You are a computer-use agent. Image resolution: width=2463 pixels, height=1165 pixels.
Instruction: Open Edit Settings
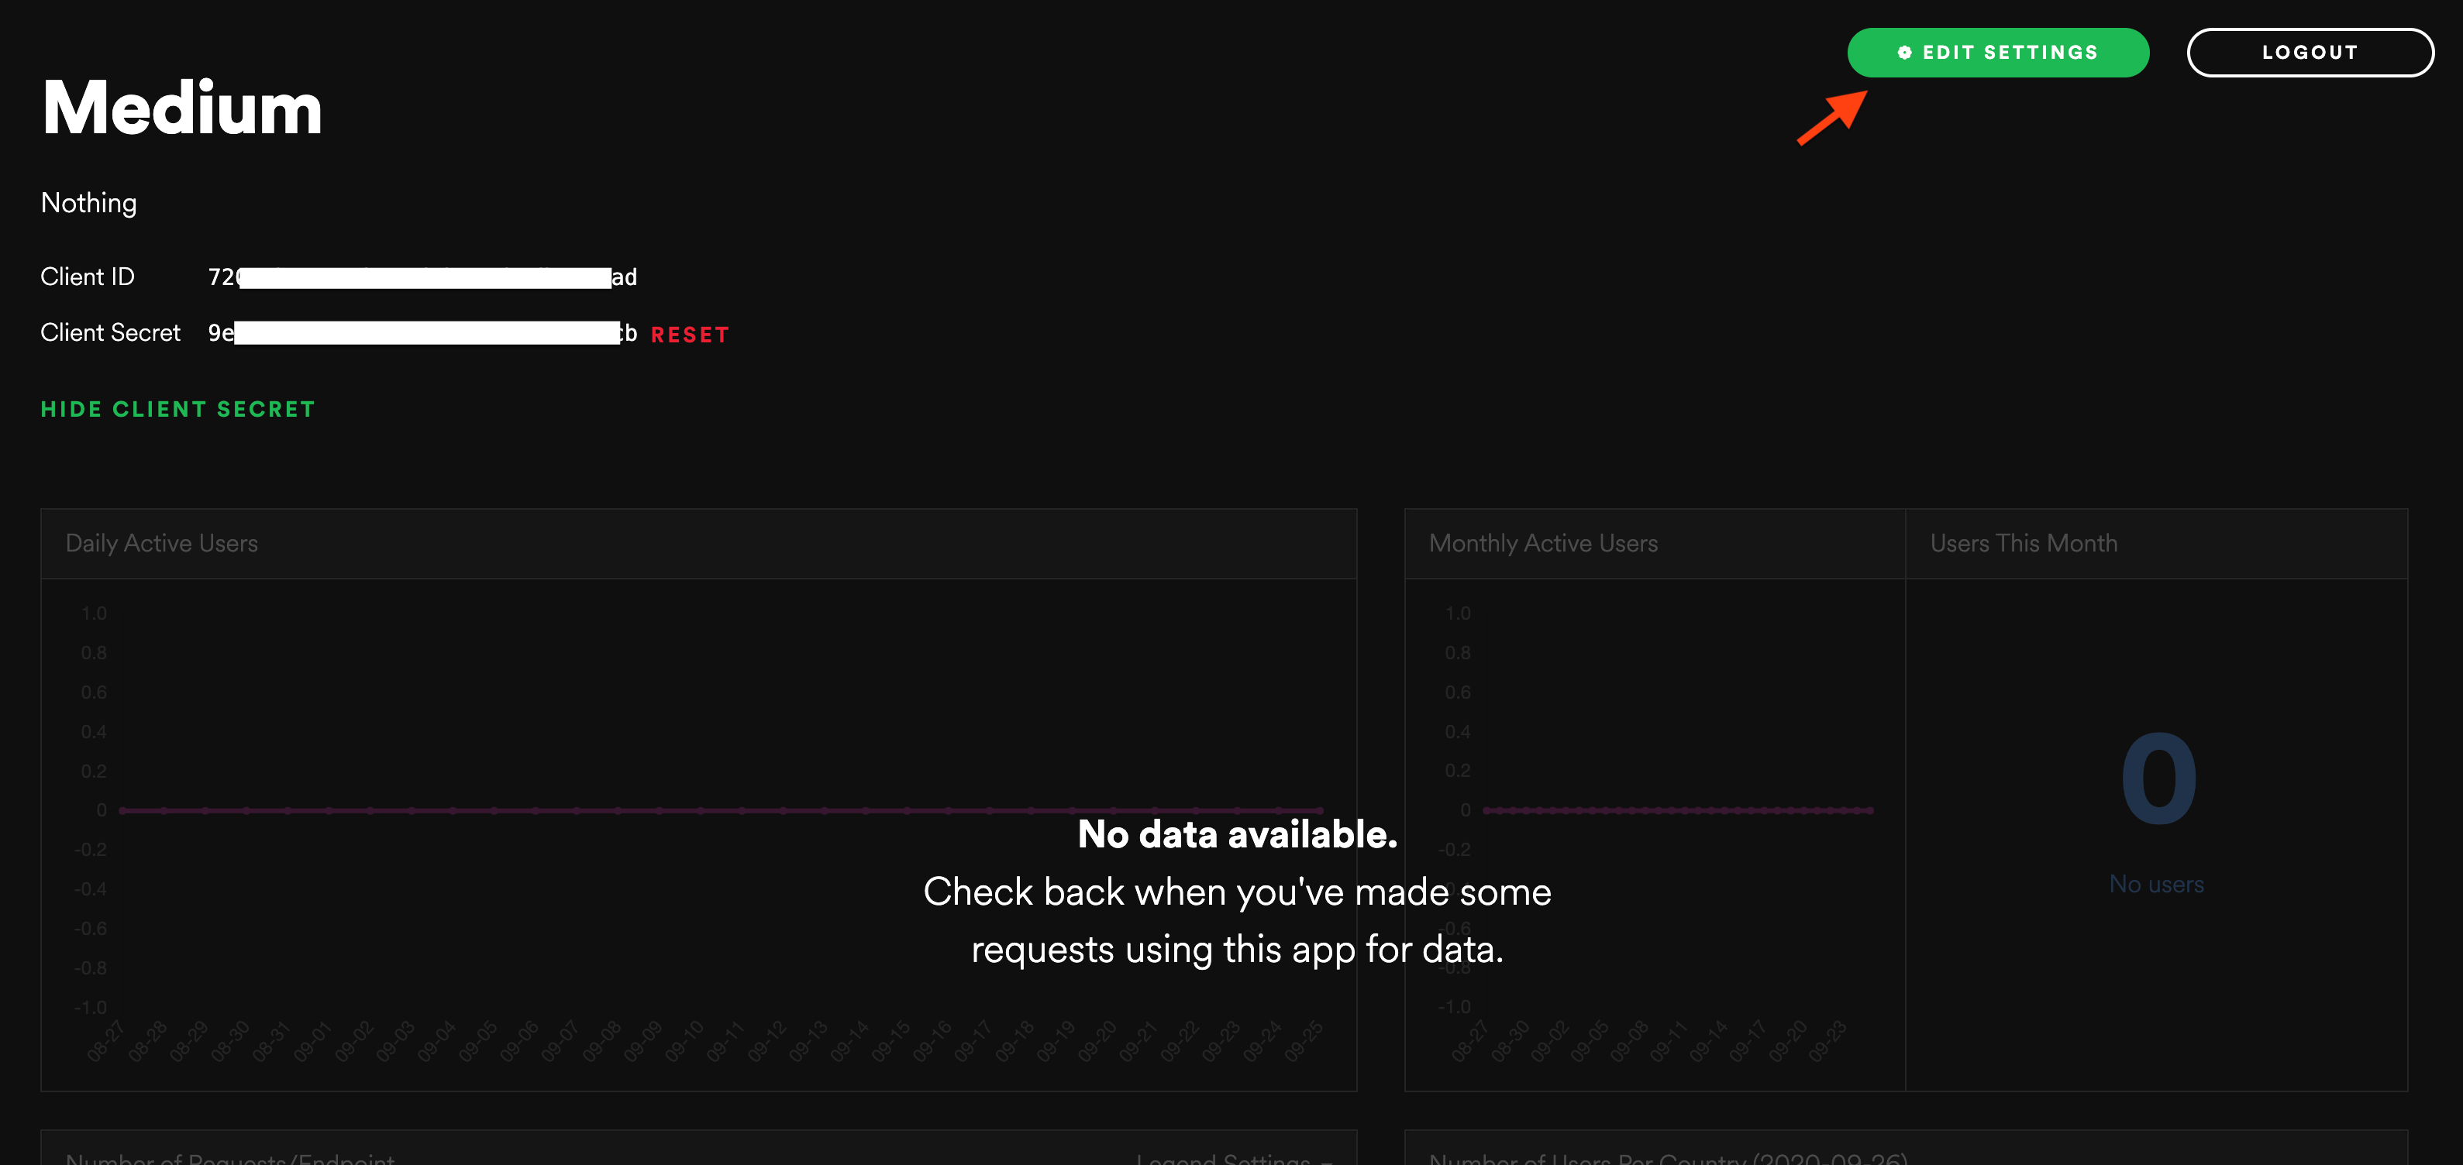1997,53
